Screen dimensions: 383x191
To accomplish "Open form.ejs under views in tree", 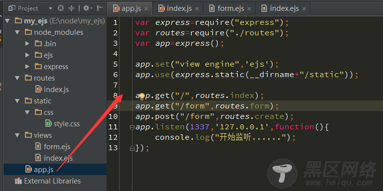I will pyautogui.click(x=57, y=147).
